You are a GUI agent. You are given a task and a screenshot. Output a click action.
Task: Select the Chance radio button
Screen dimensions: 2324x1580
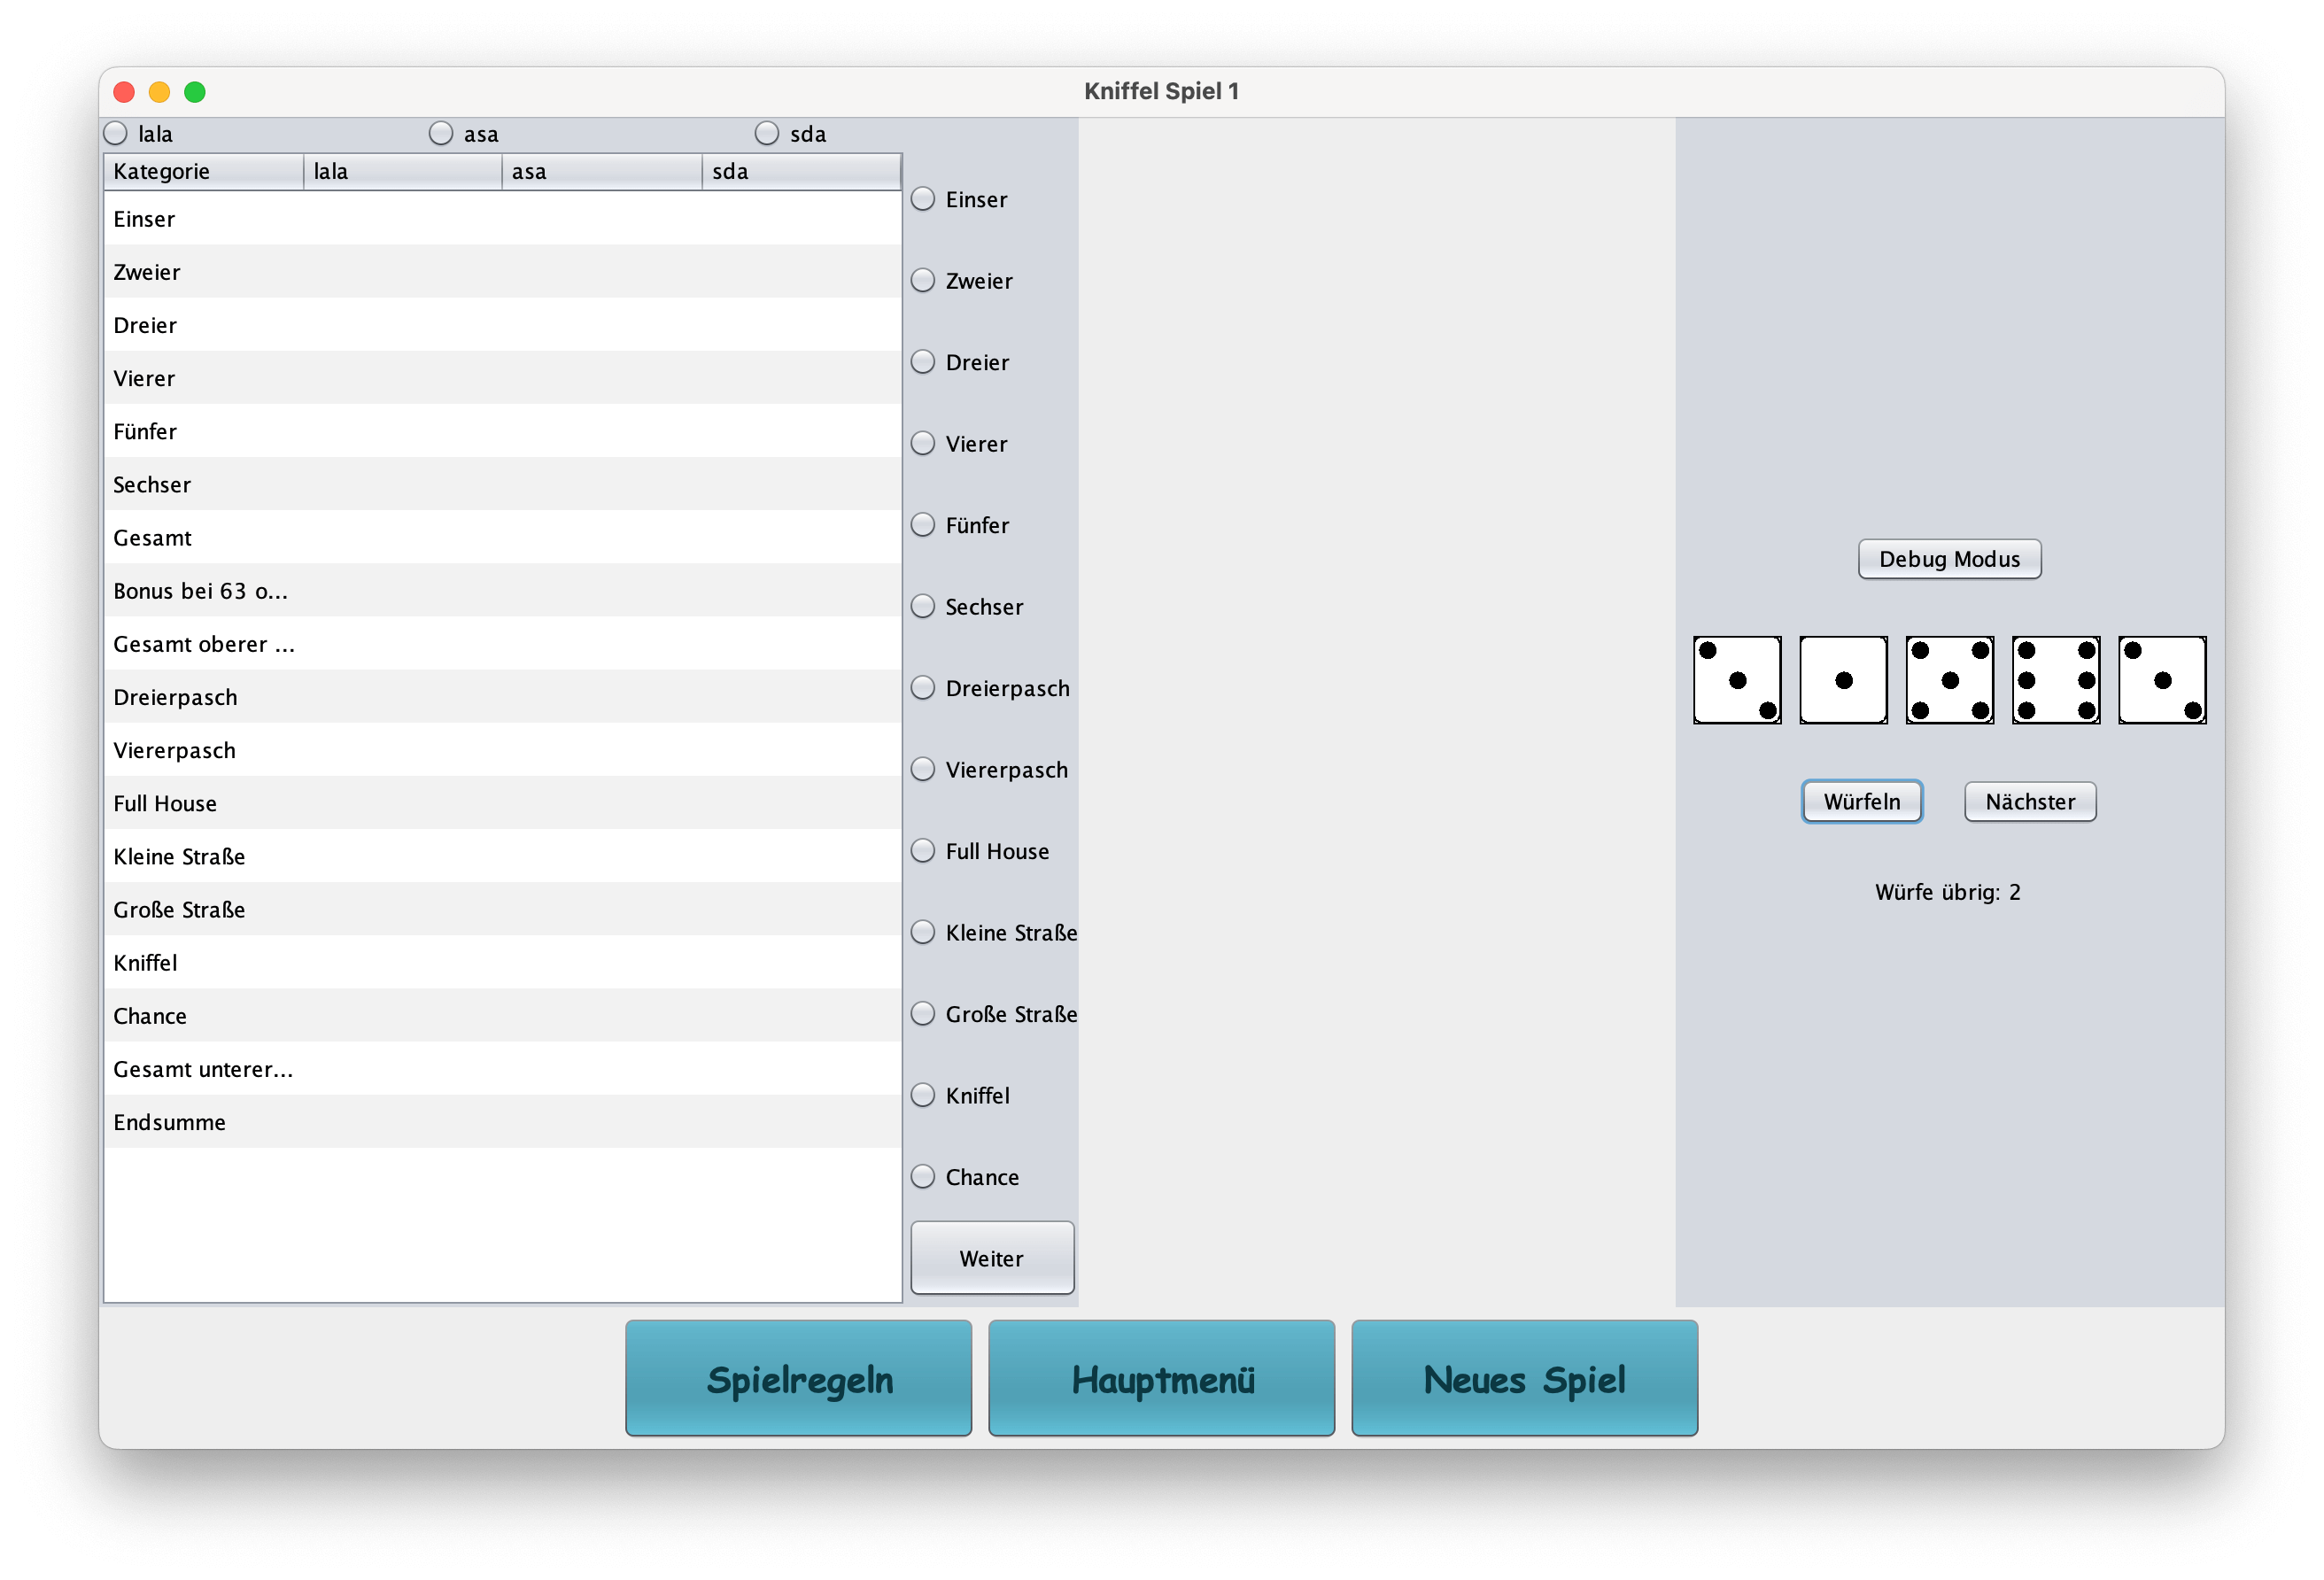923,1177
